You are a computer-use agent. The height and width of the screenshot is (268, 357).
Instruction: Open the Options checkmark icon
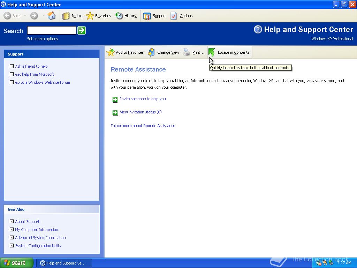(x=174, y=16)
